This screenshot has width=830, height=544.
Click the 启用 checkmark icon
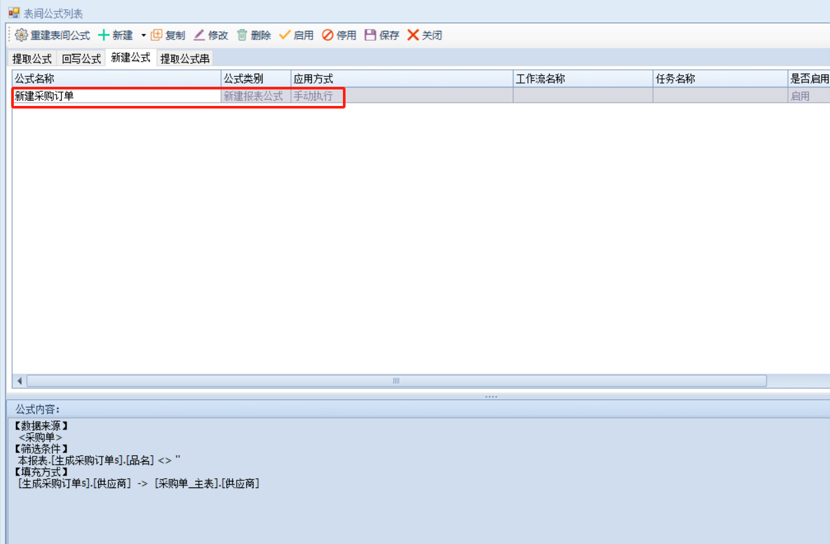pyautogui.click(x=285, y=36)
